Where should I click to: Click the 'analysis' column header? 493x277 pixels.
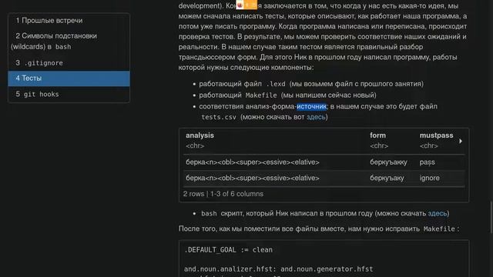(200, 135)
